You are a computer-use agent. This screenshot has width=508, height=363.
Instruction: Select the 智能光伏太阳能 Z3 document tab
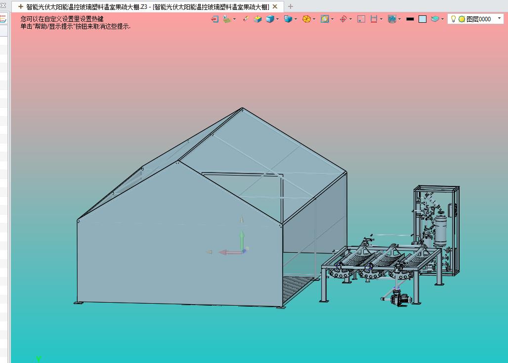point(147,6)
